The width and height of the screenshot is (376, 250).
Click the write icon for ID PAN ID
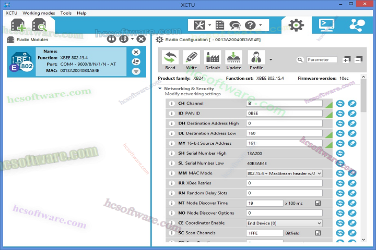[x=352, y=114]
